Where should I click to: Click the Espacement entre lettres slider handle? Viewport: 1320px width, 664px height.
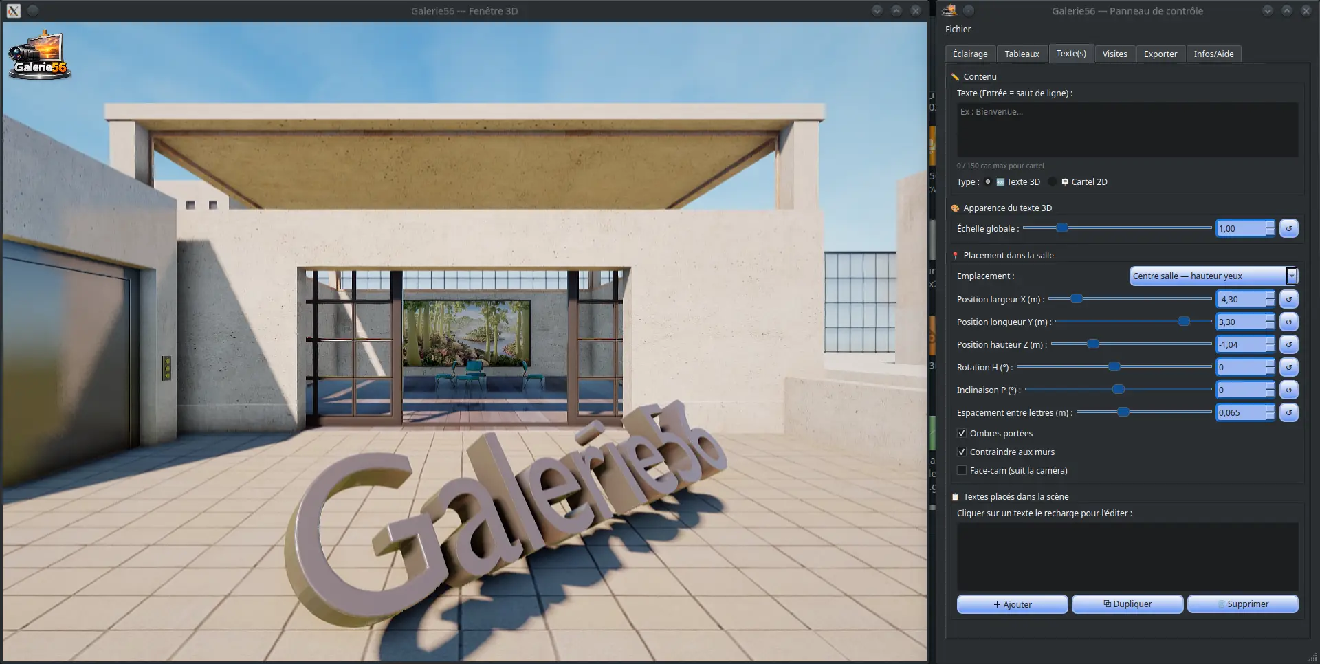(x=1123, y=412)
